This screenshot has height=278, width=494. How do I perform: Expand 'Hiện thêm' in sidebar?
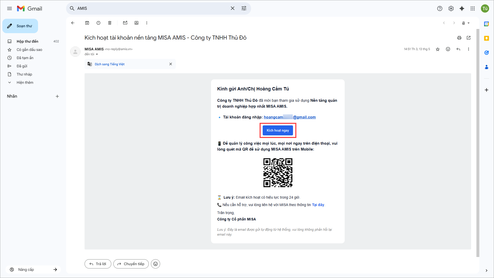[x=25, y=82]
